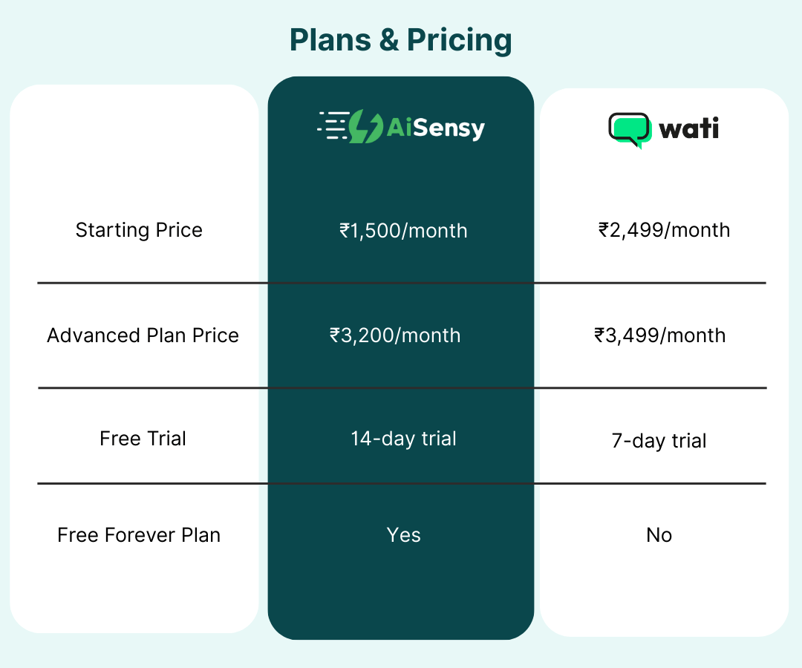
Task: Click the dark teal AiSensy column background
Action: [x=401, y=594]
